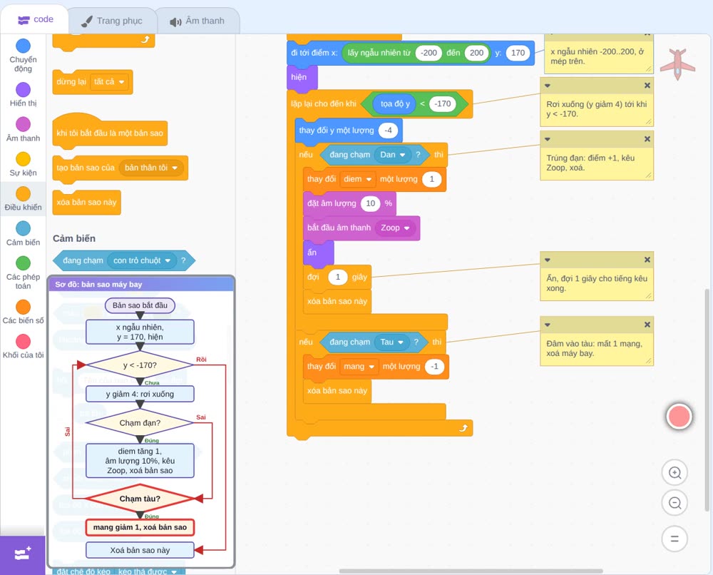Open the add extension button
This screenshot has height=575, width=713.
(22, 554)
